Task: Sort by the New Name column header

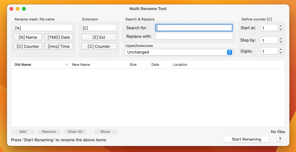Action: point(94,65)
